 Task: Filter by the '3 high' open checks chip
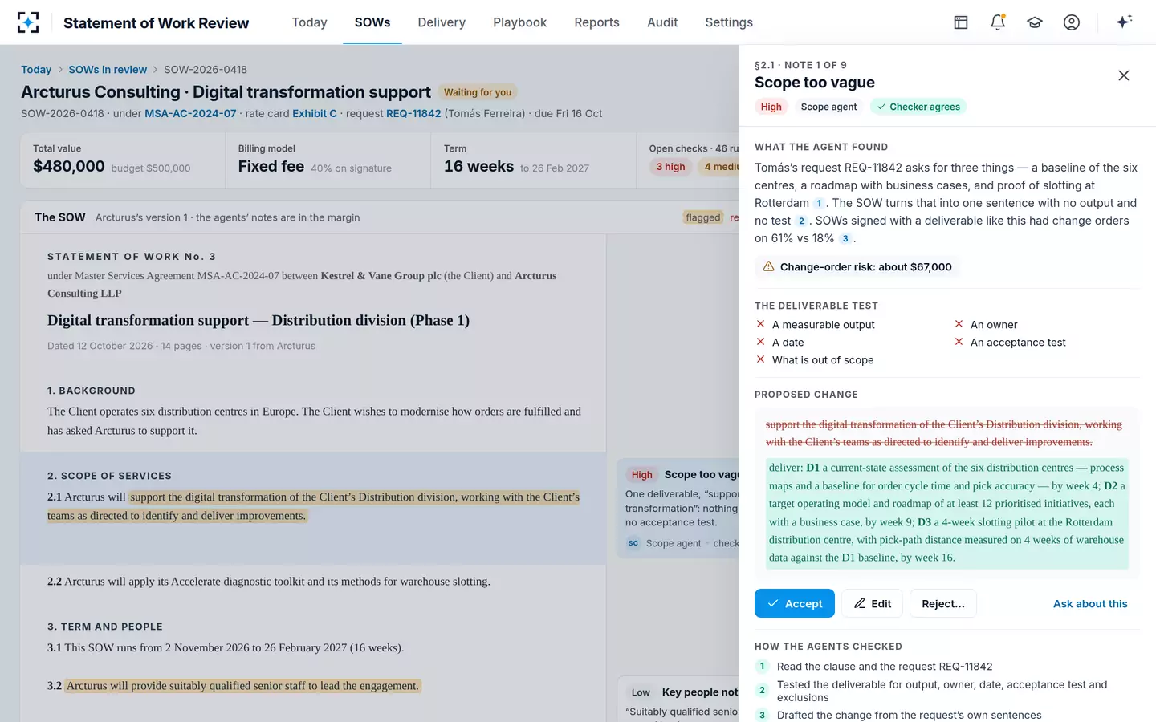[670, 167]
